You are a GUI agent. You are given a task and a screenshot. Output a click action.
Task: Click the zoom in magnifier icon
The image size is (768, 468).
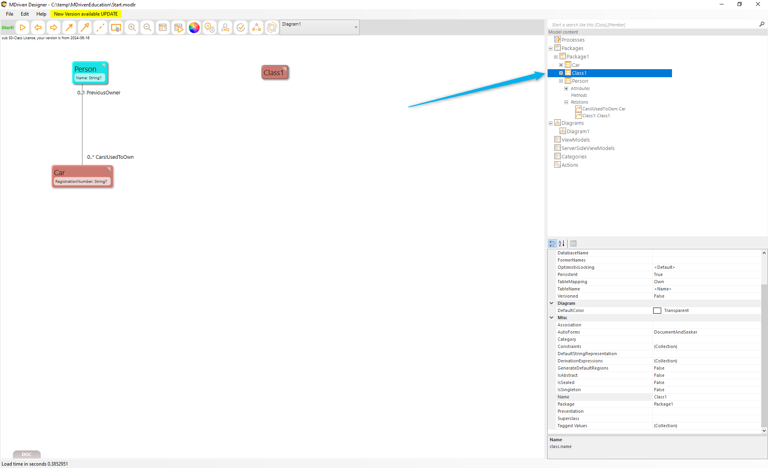(132, 28)
